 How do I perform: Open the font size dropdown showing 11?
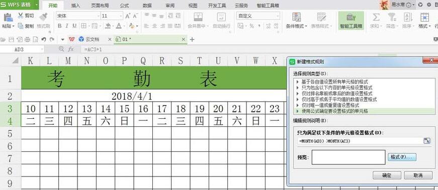(121, 16)
